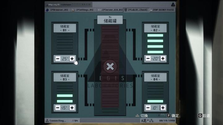The image size is (223, 125).
Task: Click the 25° value in room 01
Action: (x=65, y=59)
